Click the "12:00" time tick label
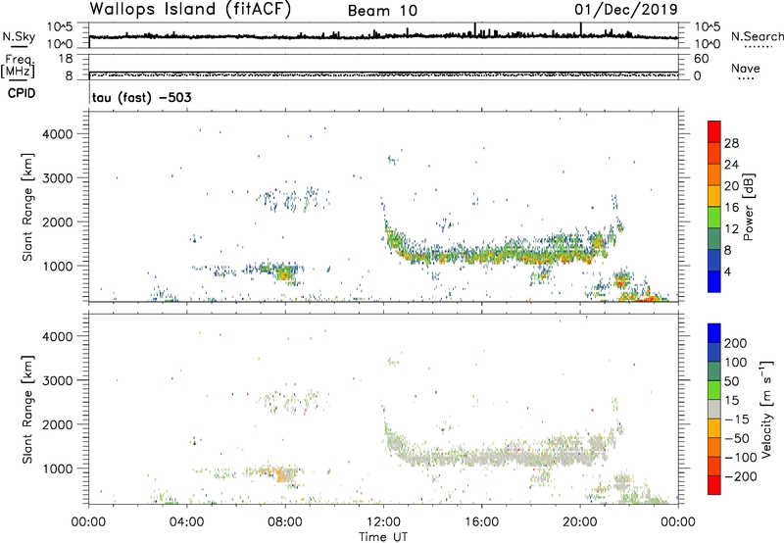This screenshot has height=543, width=784. [x=383, y=522]
